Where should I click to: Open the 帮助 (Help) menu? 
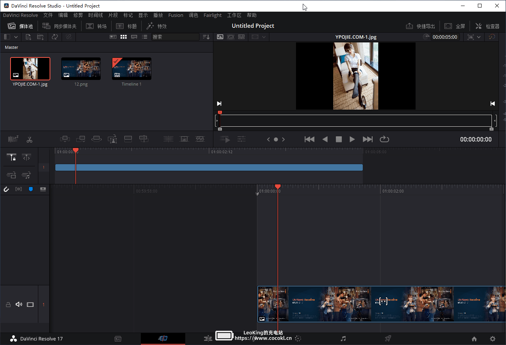click(x=252, y=15)
